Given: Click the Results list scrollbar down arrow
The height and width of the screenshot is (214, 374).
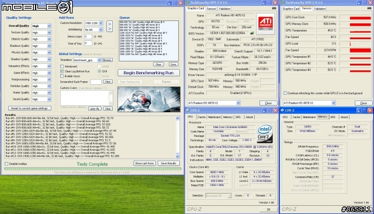Looking at the screenshot, I should tap(178, 156).
